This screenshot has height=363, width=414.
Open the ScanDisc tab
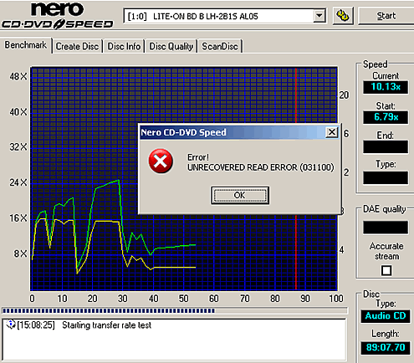pyautogui.click(x=220, y=46)
